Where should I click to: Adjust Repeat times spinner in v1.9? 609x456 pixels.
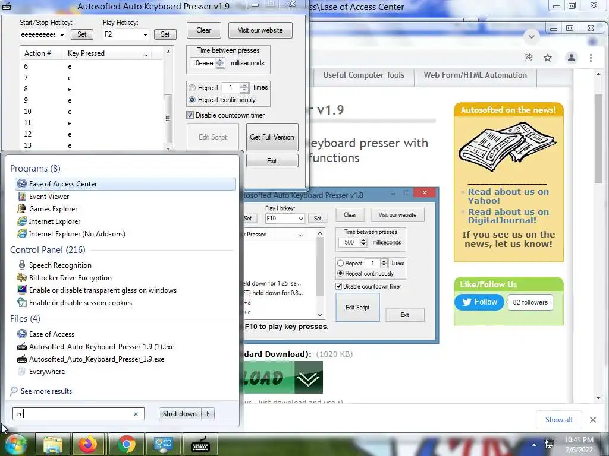244,88
